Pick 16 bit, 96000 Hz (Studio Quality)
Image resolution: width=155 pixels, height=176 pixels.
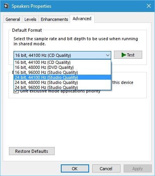pos(62,72)
